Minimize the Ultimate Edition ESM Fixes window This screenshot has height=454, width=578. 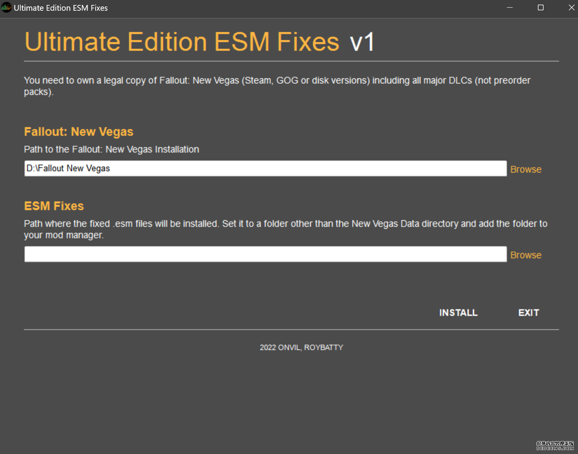(x=510, y=8)
